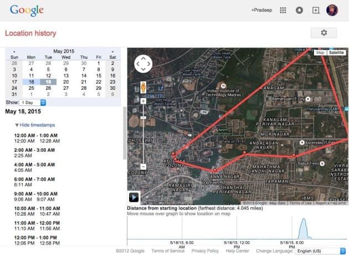This screenshot has height=255, width=349.
Task: Select May 22 in calendar
Action: [x=99, y=82]
